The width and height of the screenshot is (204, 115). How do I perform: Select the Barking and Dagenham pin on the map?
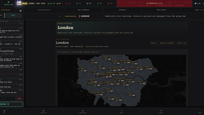click(x=137, y=69)
